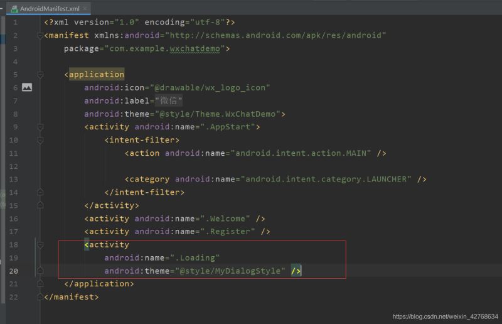Click the category tag name on line 13
This screenshot has width=502, height=324.
(149, 179)
